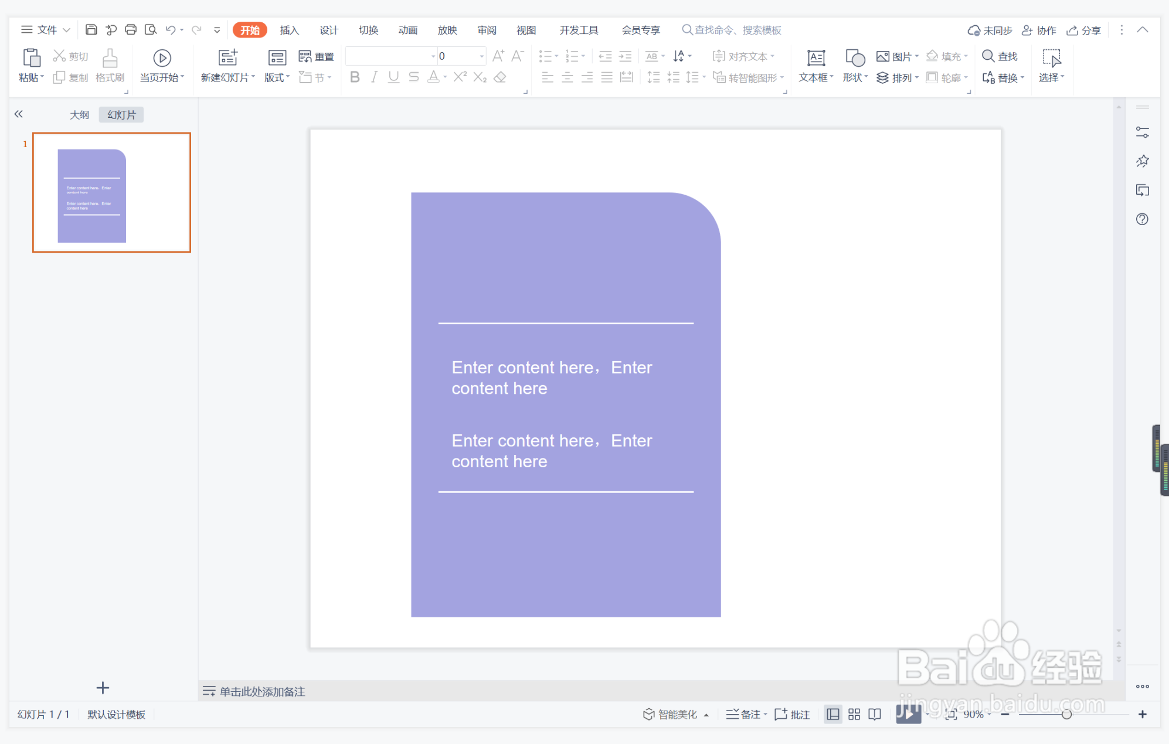
Task: Click 单击此处添加备注 notes area
Action: click(x=262, y=692)
